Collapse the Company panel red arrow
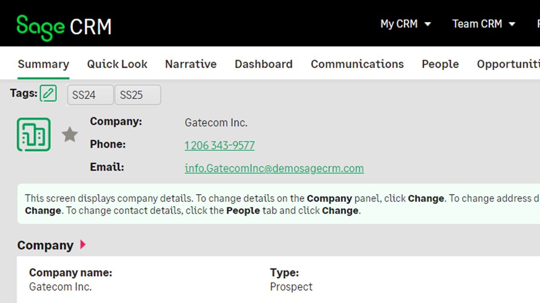Image resolution: width=540 pixels, height=303 pixels. [83, 245]
